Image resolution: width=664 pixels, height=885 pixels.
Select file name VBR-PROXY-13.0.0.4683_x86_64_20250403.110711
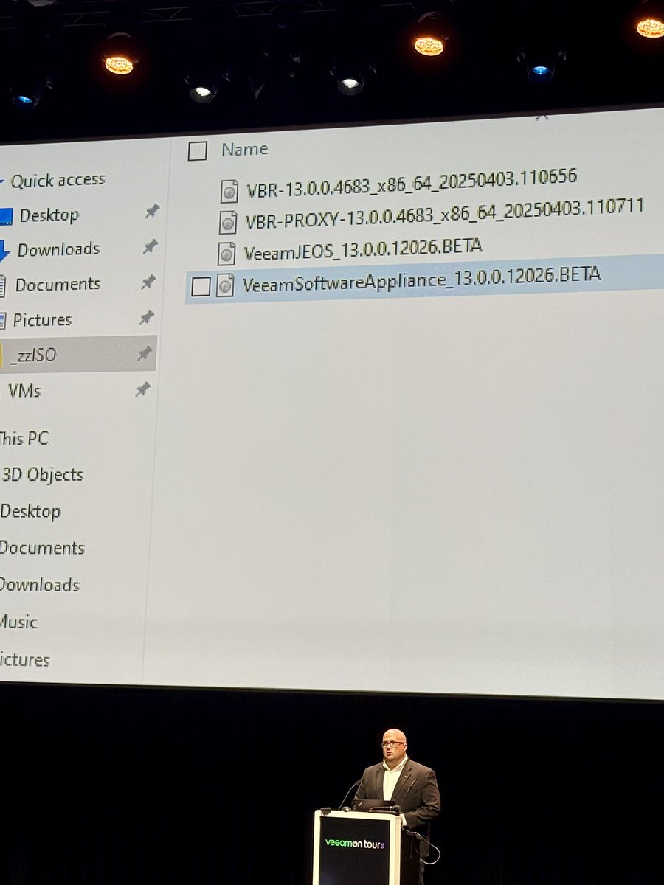point(444,213)
